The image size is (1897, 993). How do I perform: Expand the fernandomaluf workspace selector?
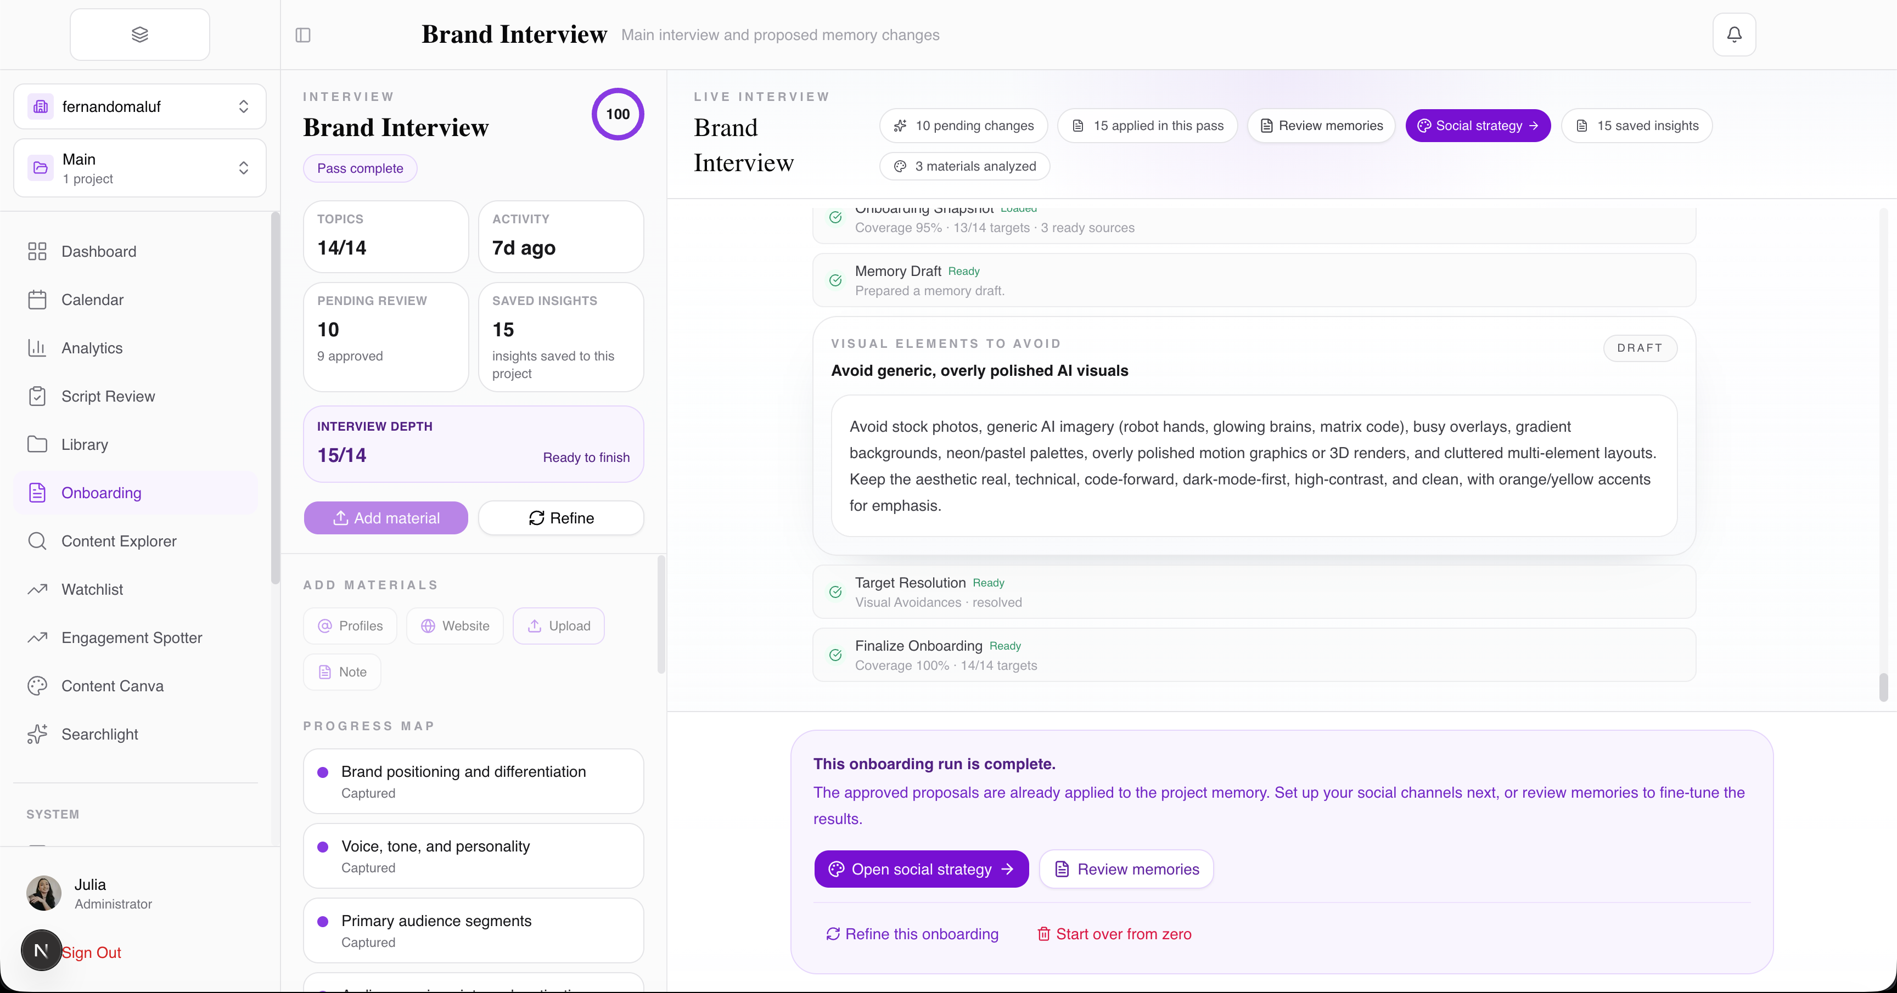point(140,107)
